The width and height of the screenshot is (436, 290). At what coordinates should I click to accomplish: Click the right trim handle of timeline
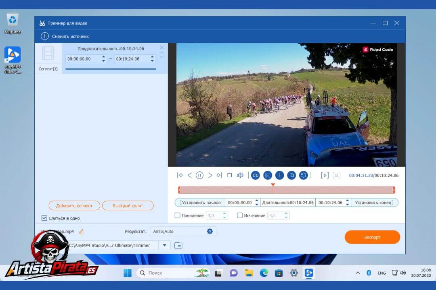[x=394, y=190]
